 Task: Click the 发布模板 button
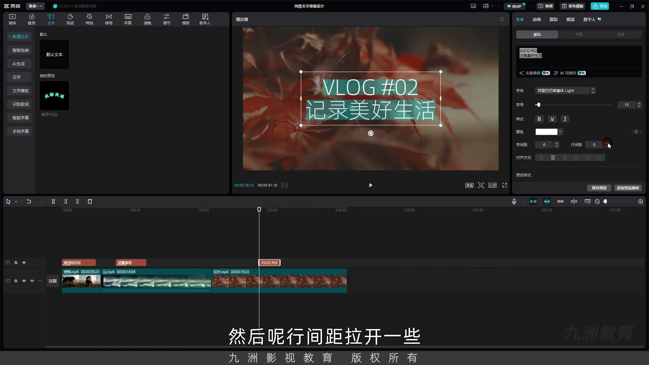click(x=573, y=6)
